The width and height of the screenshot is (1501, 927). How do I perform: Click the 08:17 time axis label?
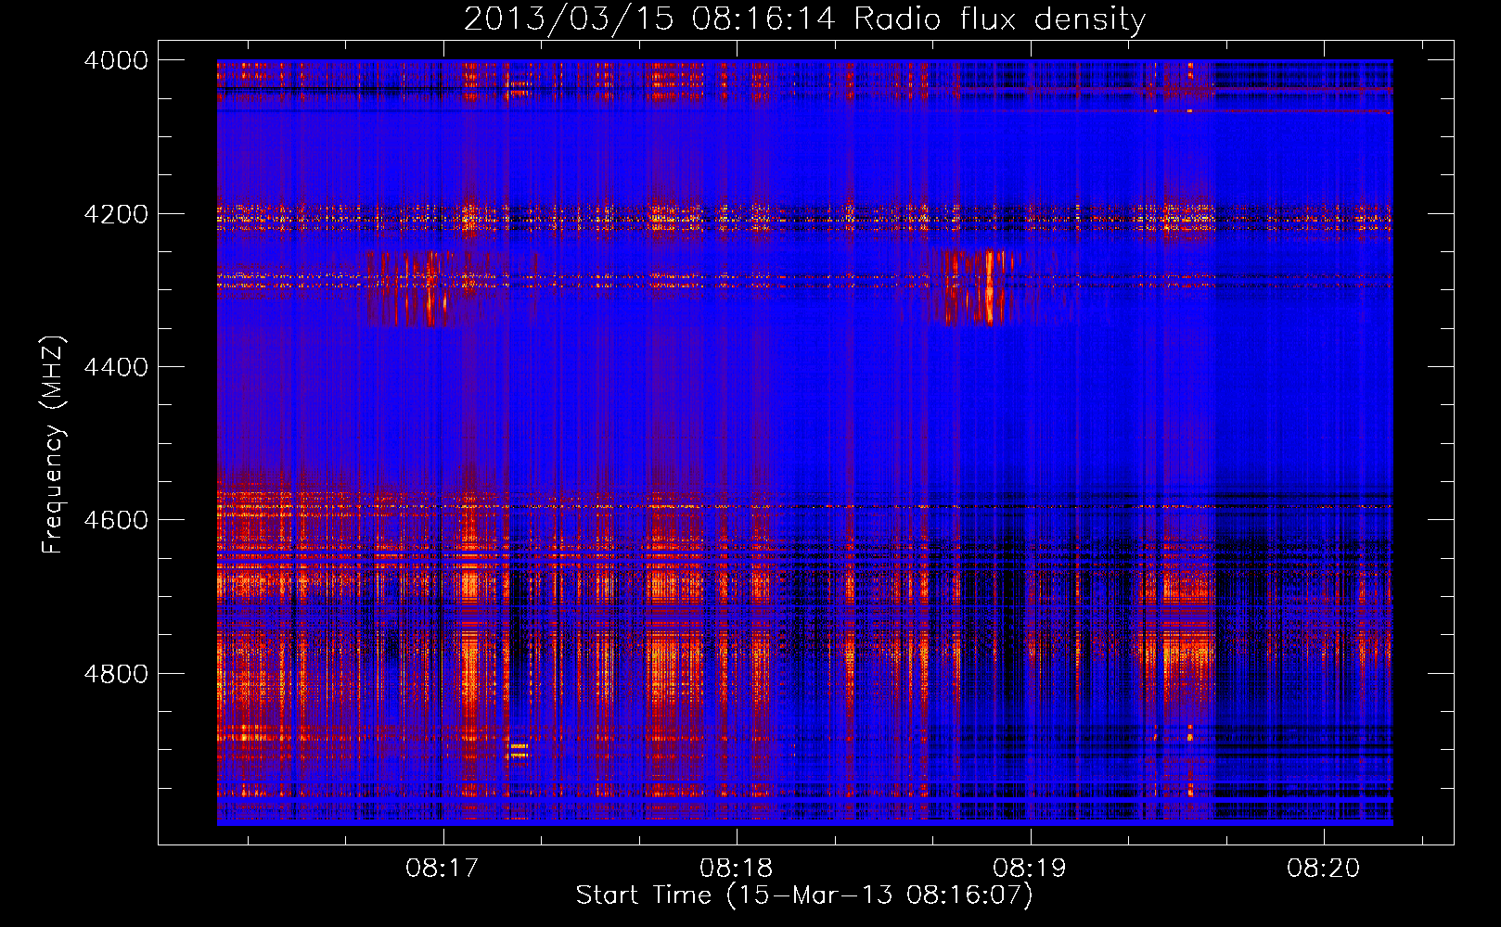443,869
